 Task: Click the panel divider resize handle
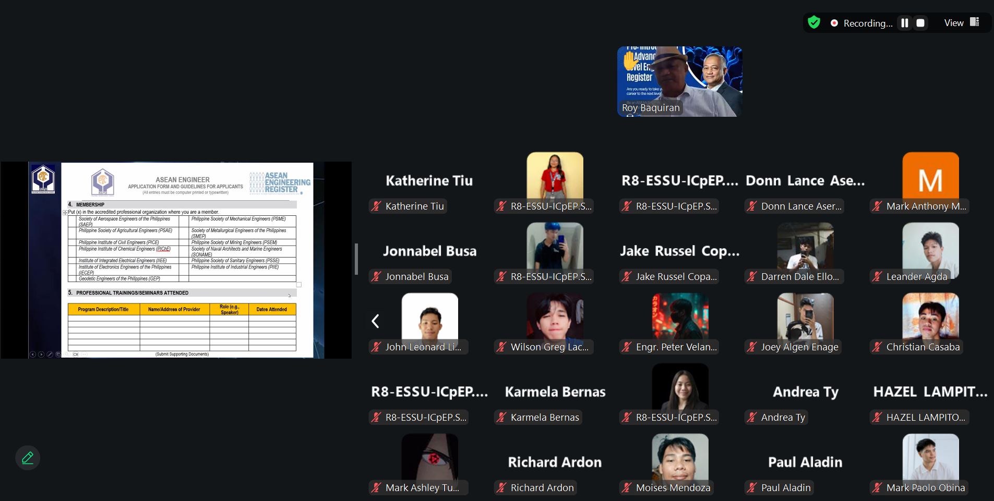point(356,259)
